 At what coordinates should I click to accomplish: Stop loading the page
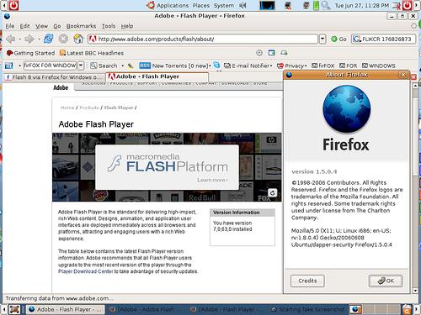(x=63, y=39)
